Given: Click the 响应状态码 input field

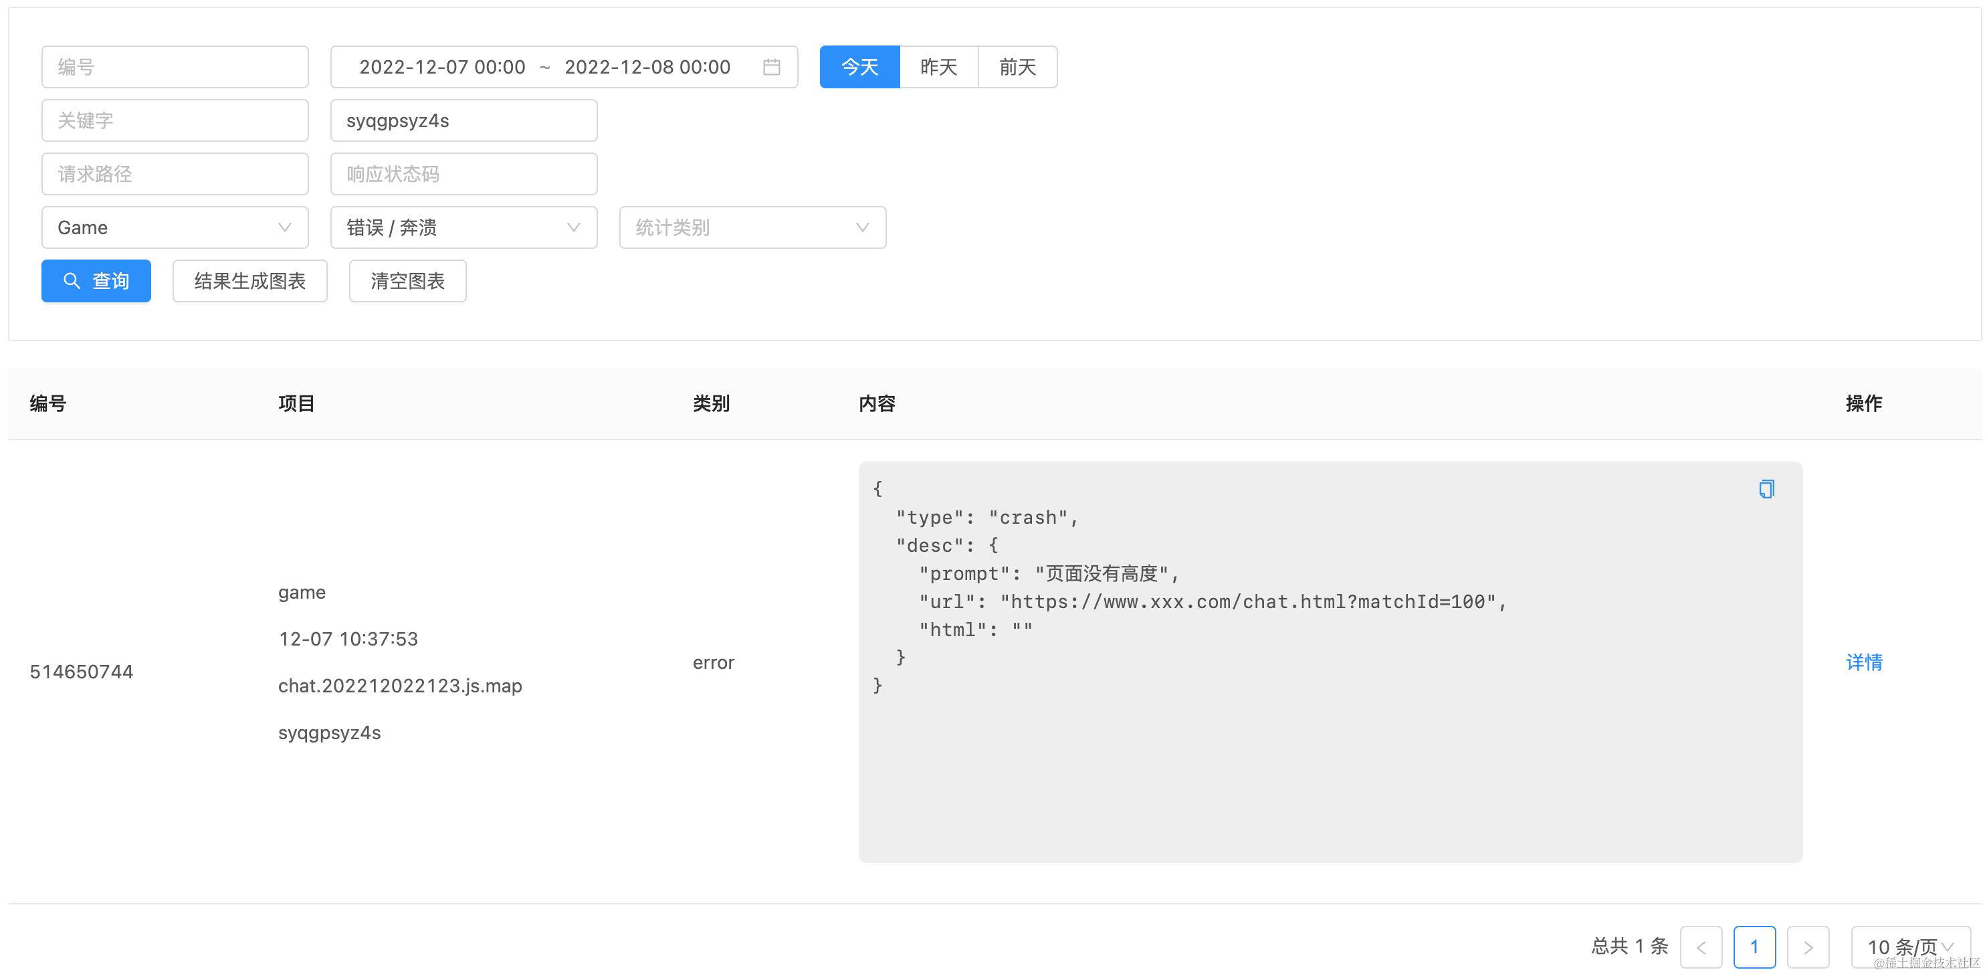Looking at the screenshot, I should tap(463, 174).
